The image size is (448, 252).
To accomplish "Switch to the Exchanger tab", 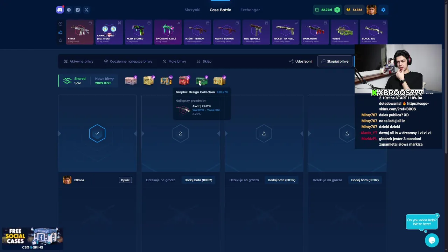I will pyautogui.click(x=250, y=10).
